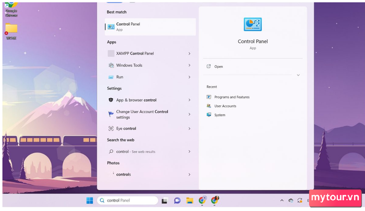Select XAMPP Control Panel app result
Viewport: 365px width, 211px height.
(150, 54)
